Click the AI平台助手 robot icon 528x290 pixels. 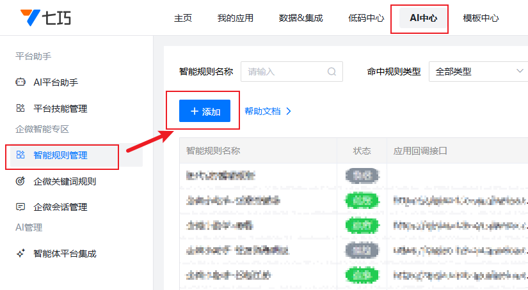click(x=20, y=82)
